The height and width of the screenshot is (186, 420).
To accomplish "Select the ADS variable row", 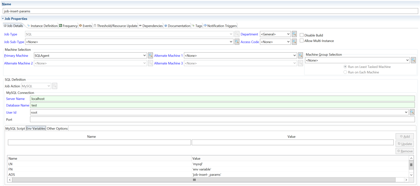I will [208, 174].
